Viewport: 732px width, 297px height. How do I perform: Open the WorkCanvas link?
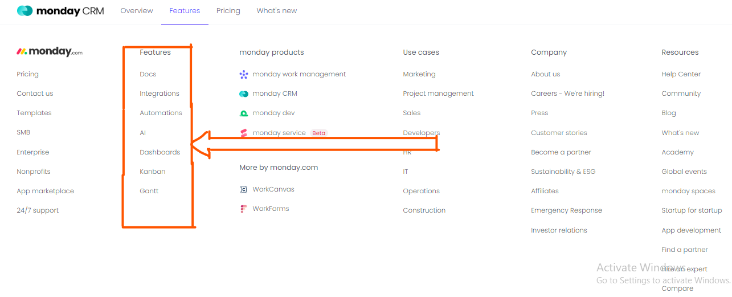point(273,189)
